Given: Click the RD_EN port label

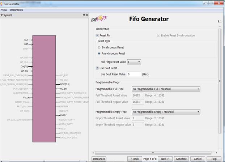Looking at the screenshot, I should point(63,89).
